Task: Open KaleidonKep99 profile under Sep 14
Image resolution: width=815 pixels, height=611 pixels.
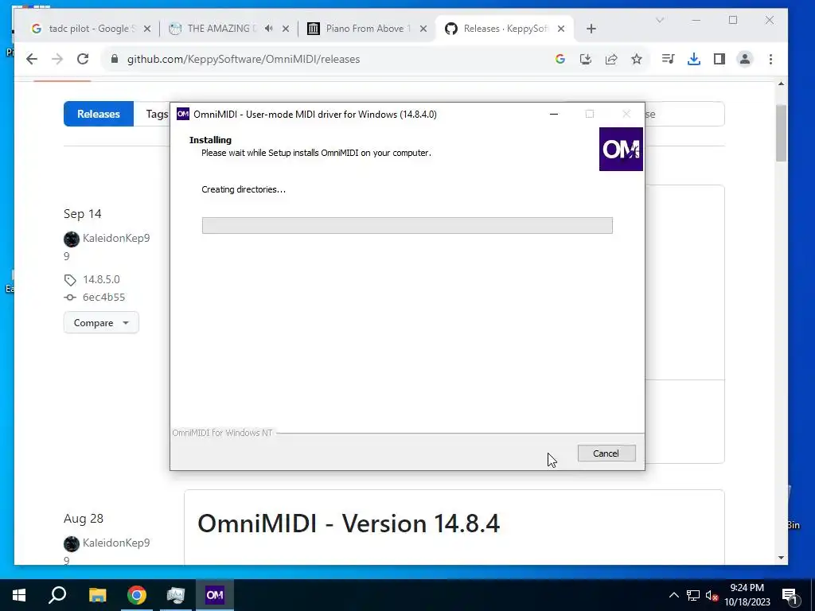Action: (116, 238)
